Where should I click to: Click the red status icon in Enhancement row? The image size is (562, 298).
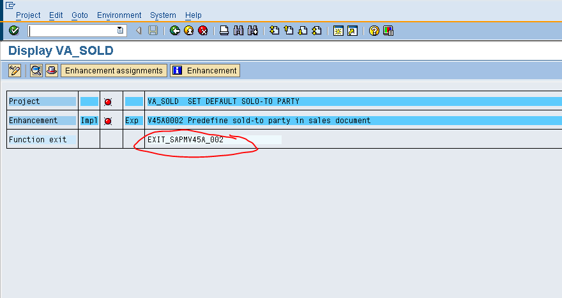tap(108, 121)
